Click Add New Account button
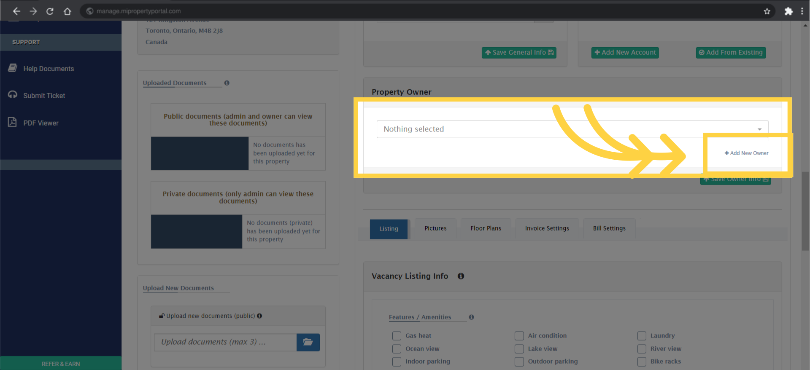The height and width of the screenshot is (370, 810). [x=625, y=53]
